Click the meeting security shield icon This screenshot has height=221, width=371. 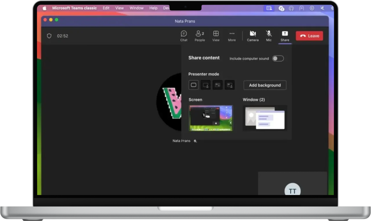coord(49,36)
